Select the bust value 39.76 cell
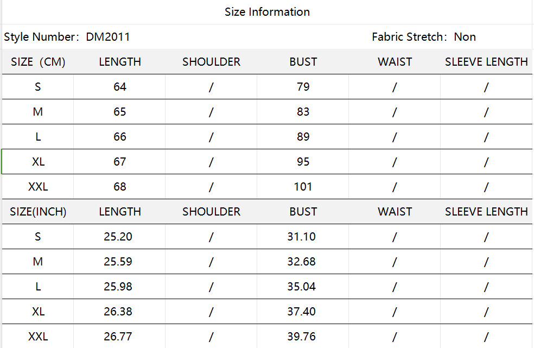534x348 pixels. [302, 337]
